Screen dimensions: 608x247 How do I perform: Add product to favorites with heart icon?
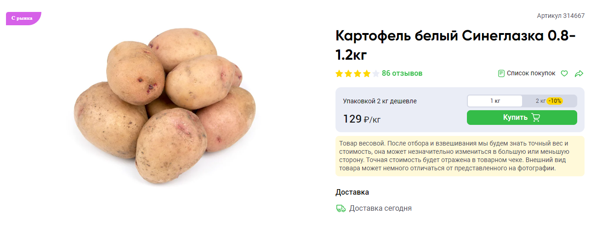point(564,73)
